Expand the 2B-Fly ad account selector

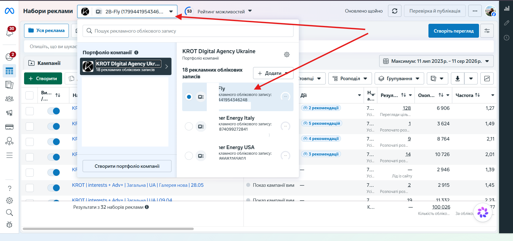pos(127,11)
